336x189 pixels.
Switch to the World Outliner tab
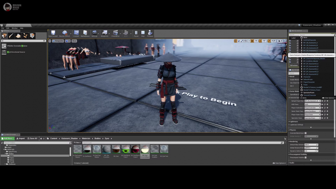pos(297,31)
